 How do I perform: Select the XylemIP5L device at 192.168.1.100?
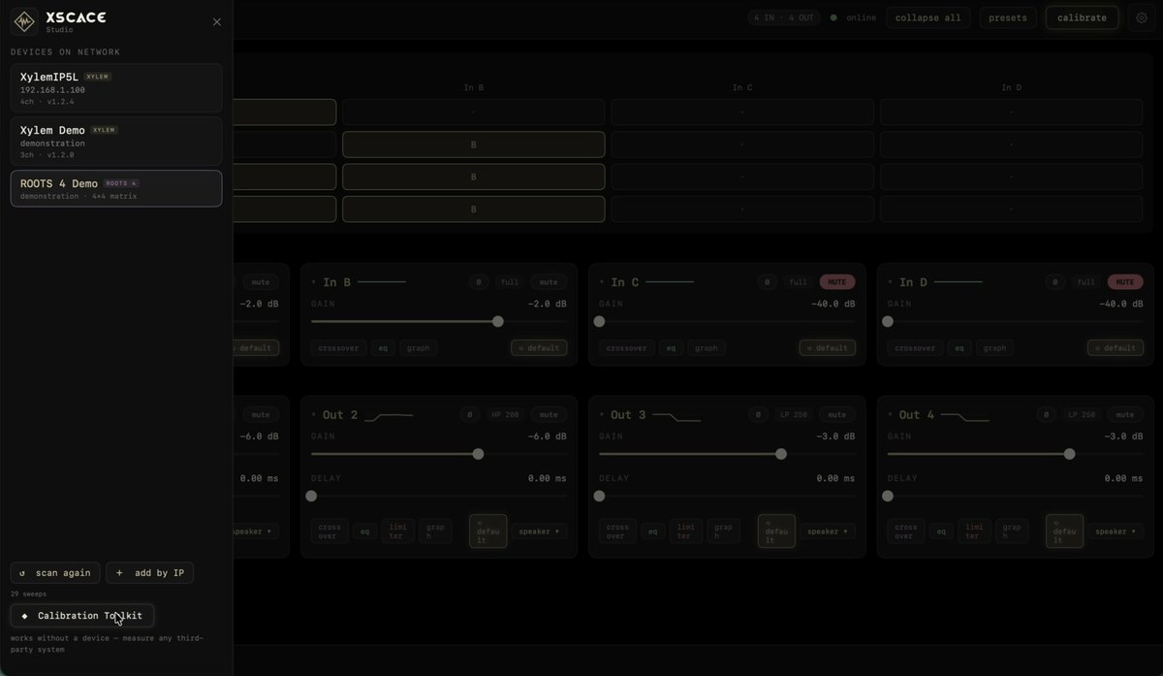[116, 88]
